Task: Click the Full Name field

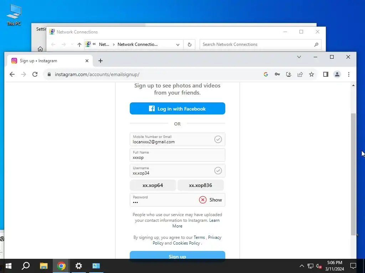Action: point(178,155)
